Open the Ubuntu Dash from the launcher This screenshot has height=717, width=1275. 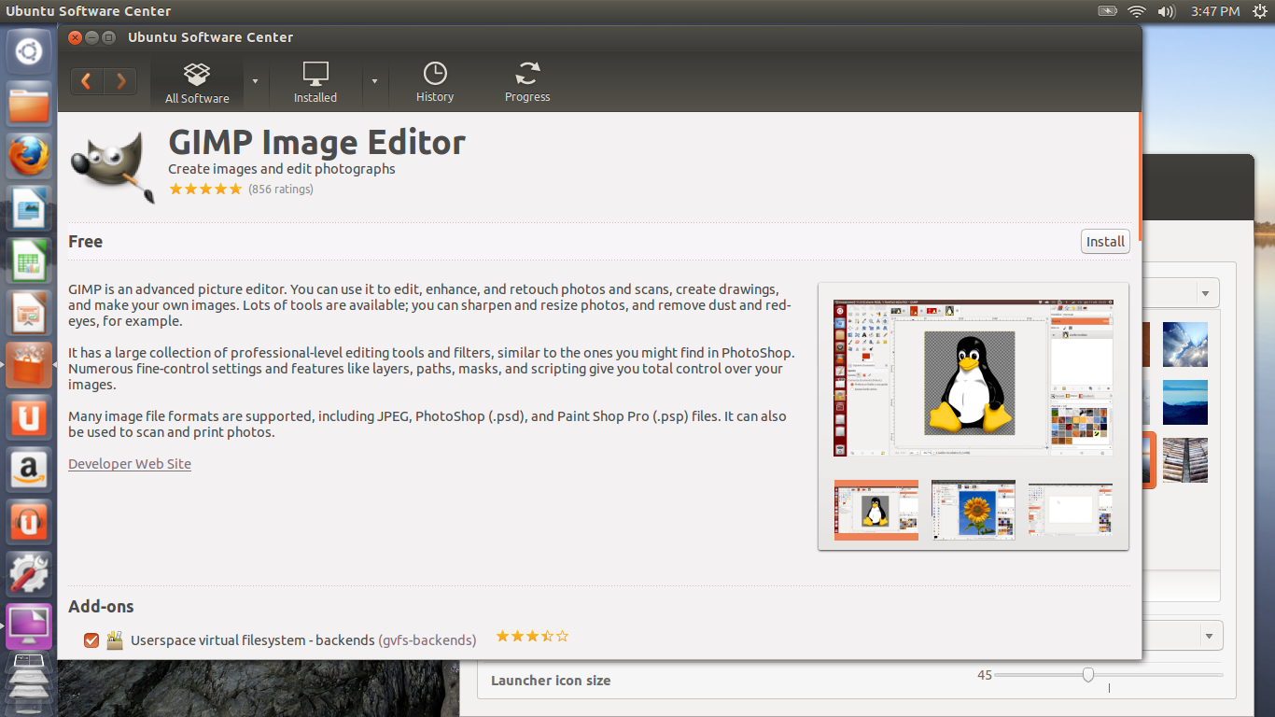29,51
